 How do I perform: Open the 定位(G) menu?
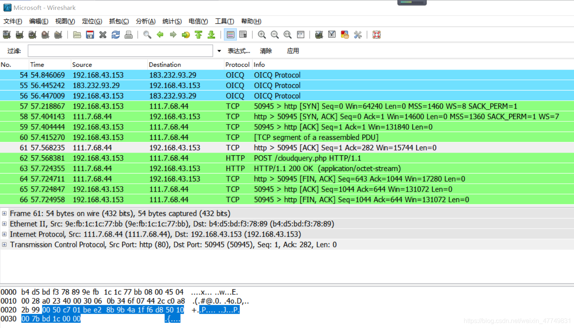tap(92, 21)
